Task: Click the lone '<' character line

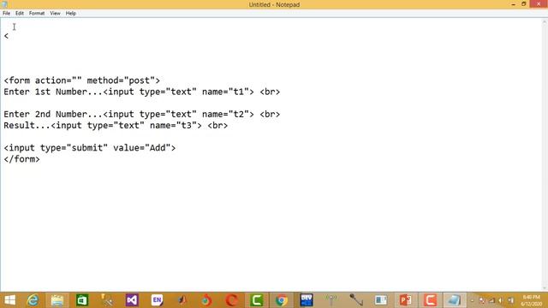Action: 6,36
